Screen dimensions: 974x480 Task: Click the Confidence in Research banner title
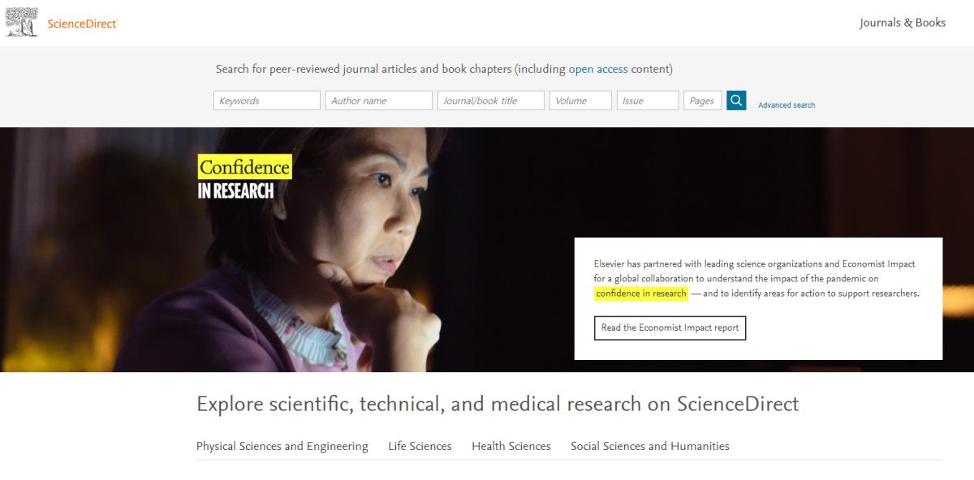tap(244, 178)
